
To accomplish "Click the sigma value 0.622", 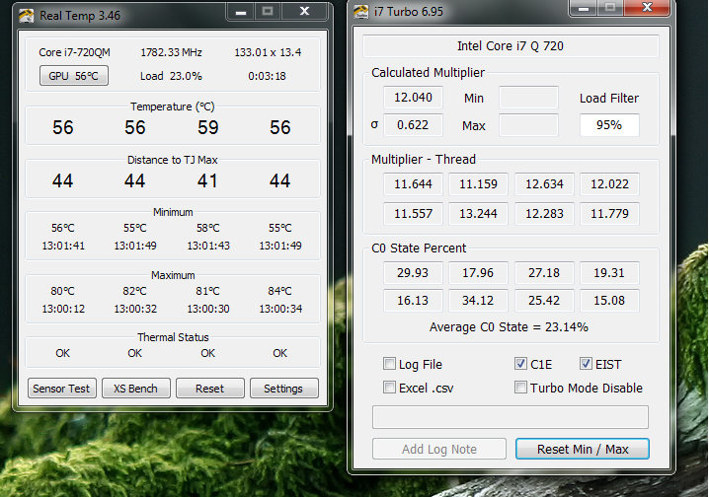I will click(x=413, y=125).
